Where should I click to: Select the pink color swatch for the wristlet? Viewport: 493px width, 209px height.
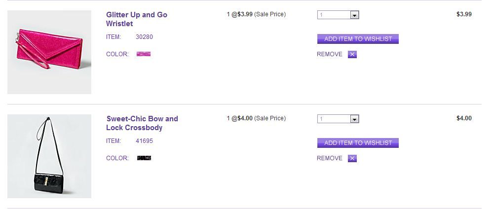tap(144, 54)
